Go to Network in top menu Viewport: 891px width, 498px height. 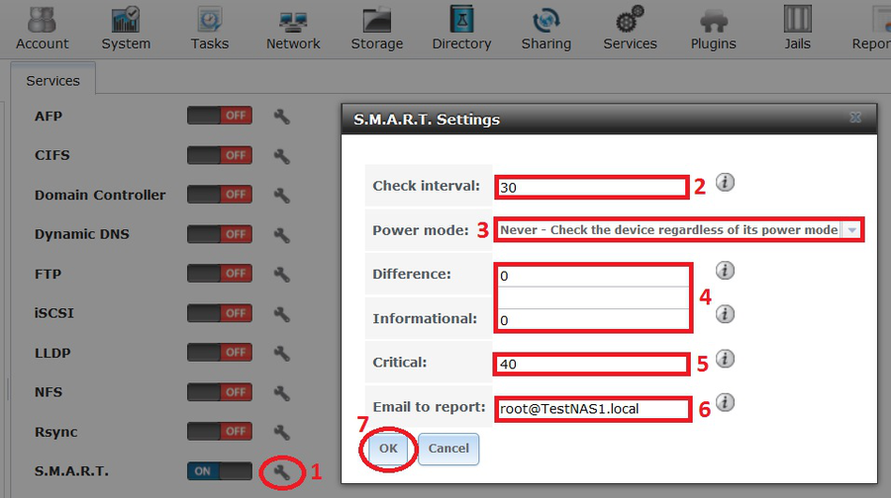click(293, 28)
